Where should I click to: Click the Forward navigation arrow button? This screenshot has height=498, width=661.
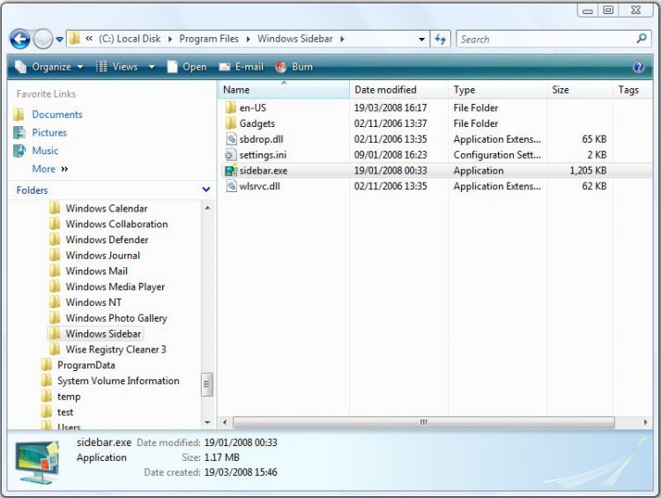point(42,39)
